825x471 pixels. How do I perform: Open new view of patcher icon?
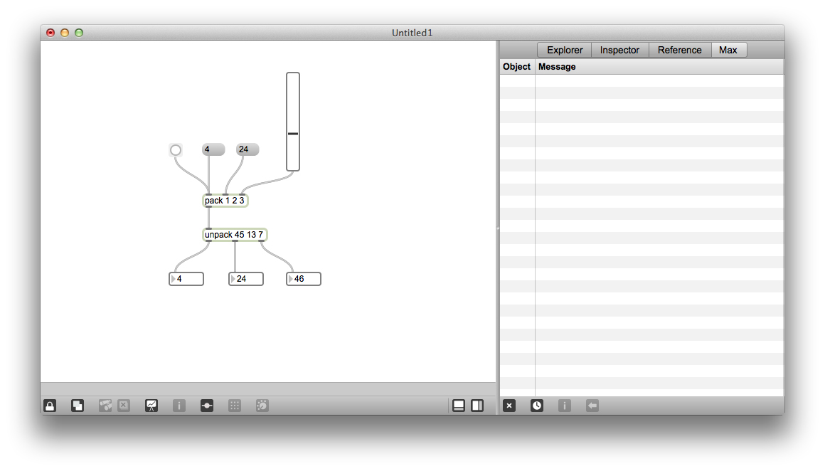tap(78, 406)
